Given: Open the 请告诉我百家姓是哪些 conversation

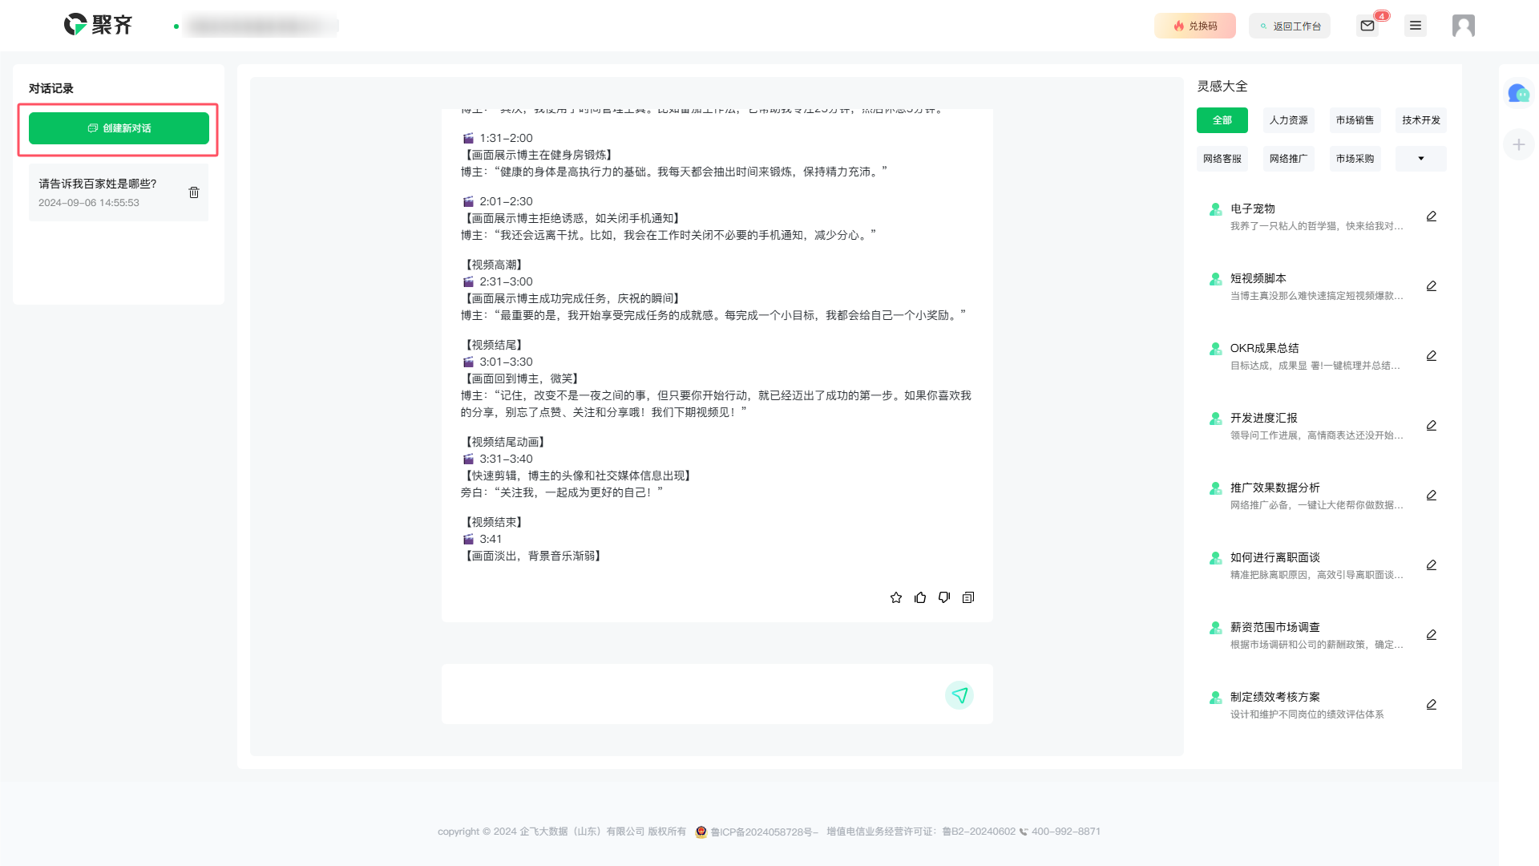Looking at the screenshot, I should click(119, 192).
